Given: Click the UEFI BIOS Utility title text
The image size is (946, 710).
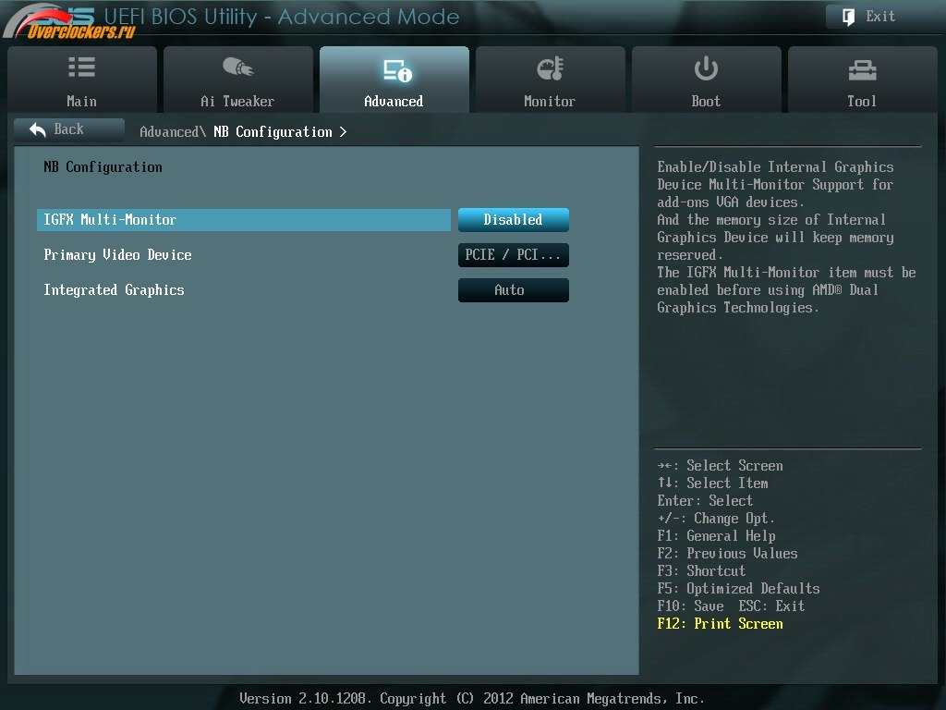Looking at the screenshot, I should coord(282,17).
